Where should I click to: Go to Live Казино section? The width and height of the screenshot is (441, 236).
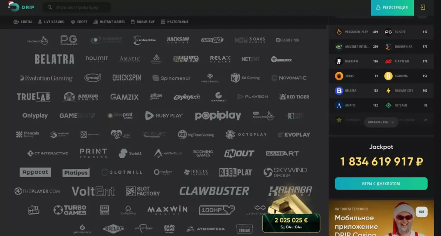pos(51,21)
